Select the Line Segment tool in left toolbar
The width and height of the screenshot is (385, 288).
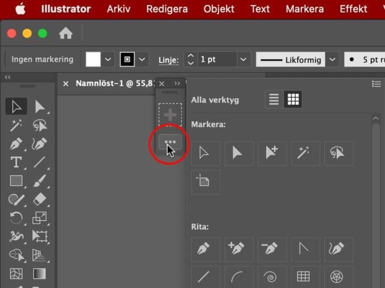(40, 162)
